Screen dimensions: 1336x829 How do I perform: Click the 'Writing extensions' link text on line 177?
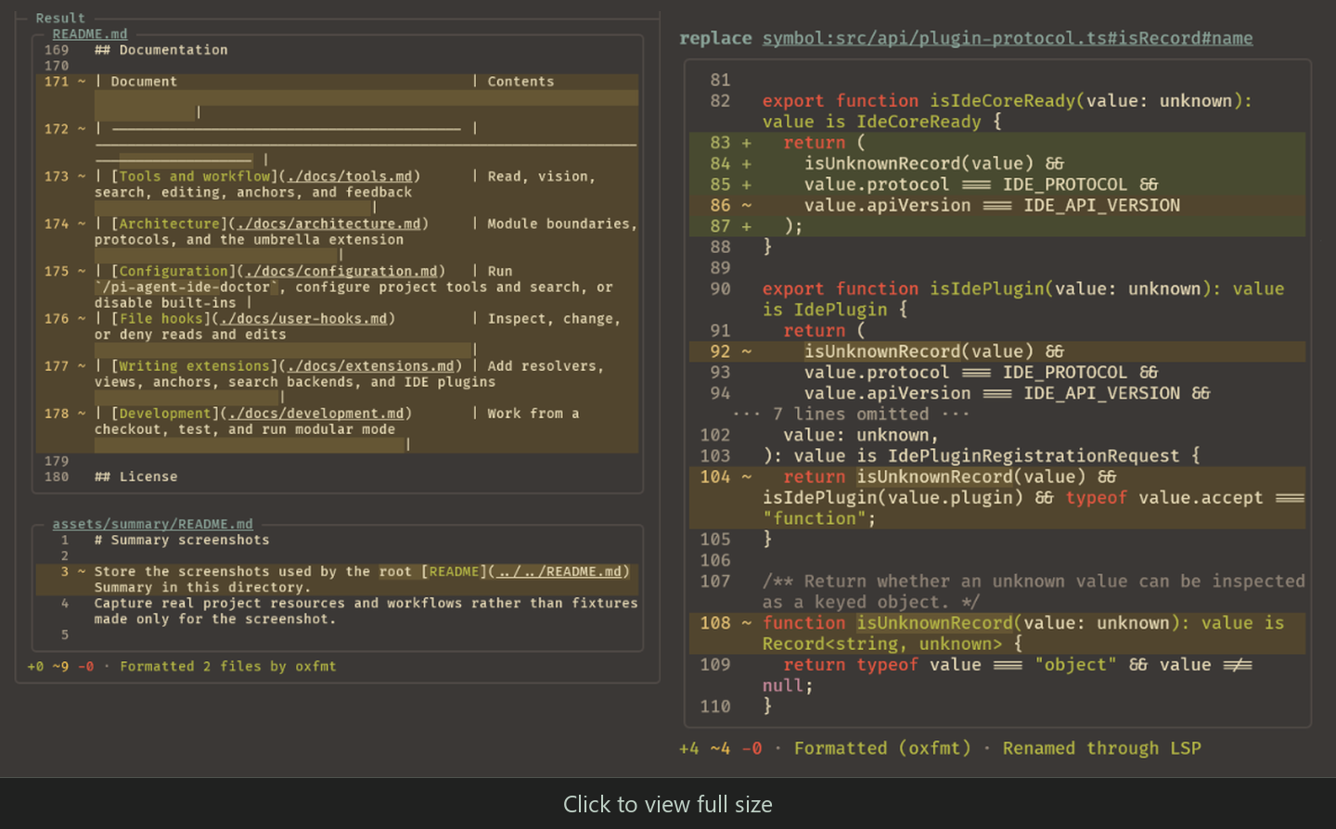tap(195, 366)
